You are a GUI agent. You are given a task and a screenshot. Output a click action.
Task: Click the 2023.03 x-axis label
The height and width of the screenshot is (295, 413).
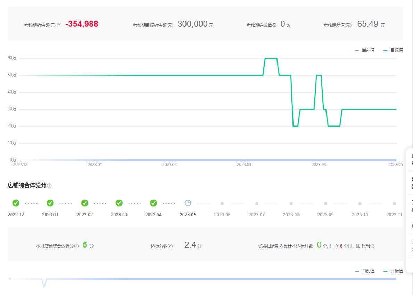(244, 165)
